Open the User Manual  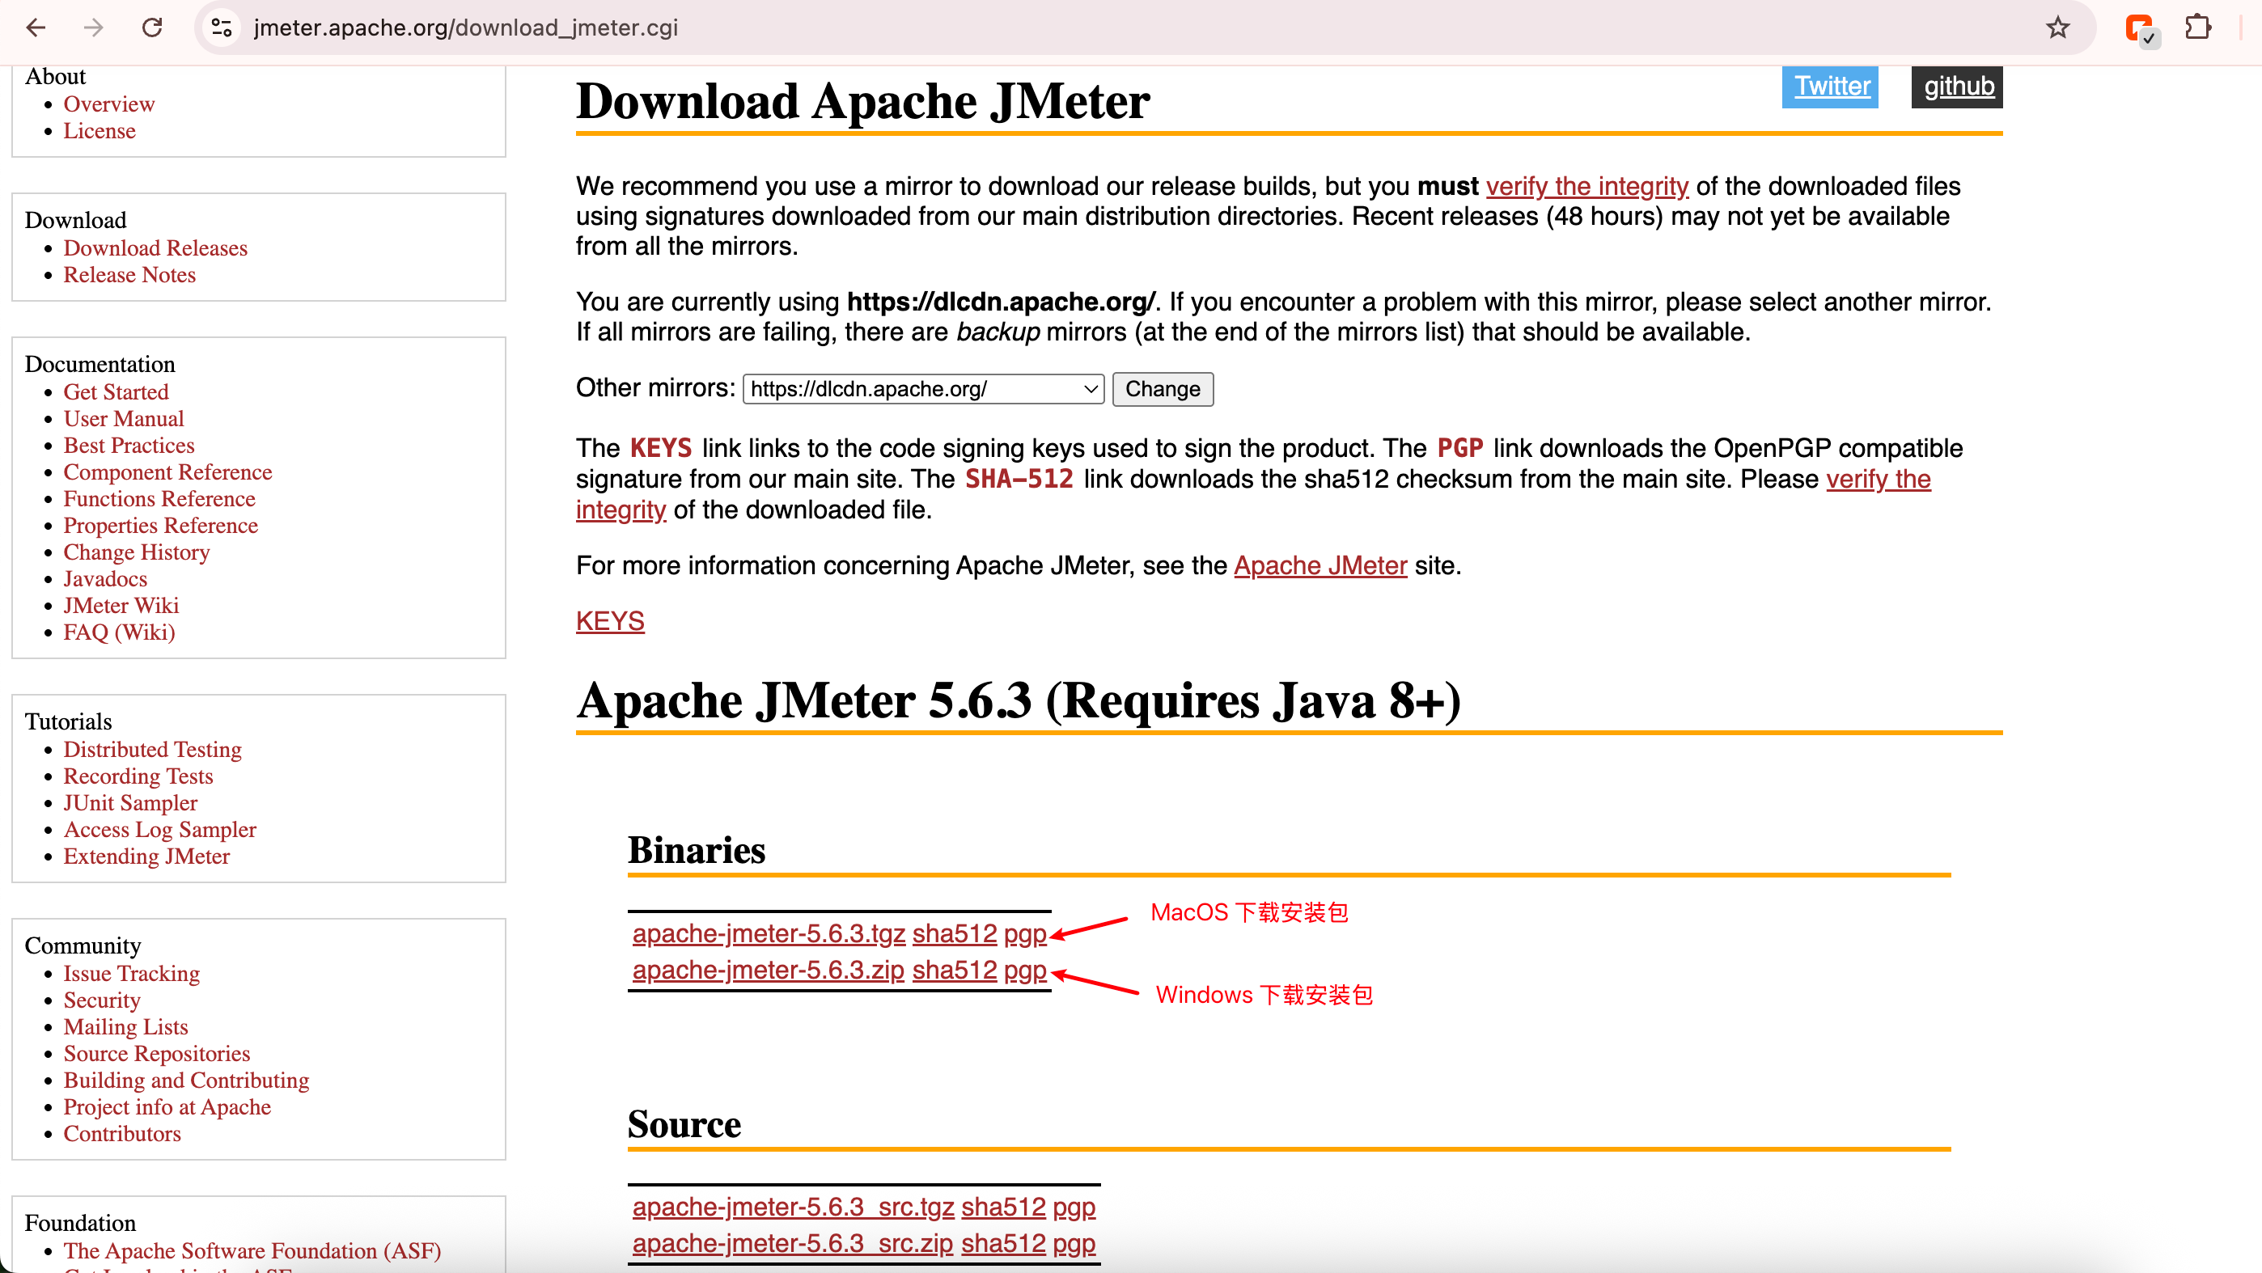coord(124,418)
